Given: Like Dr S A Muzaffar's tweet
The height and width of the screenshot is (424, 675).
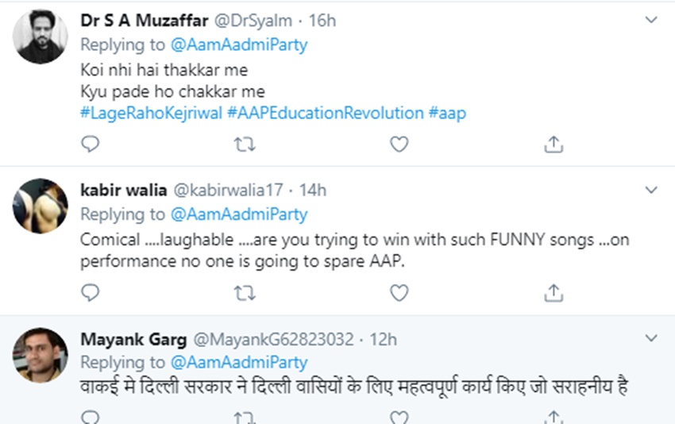Looking at the screenshot, I should coord(399,144).
